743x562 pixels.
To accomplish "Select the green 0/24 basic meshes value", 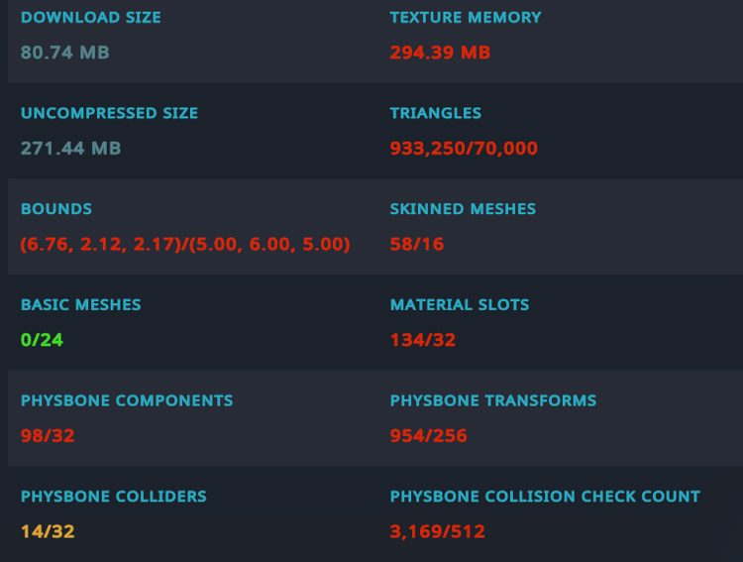I will pyautogui.click(x=42, y=340).
